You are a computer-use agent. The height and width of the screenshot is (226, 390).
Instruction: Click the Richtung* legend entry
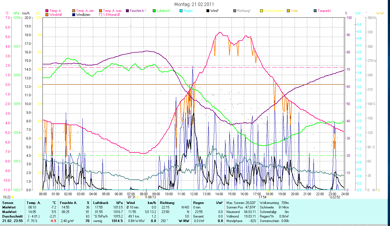[x=244, y=11]
